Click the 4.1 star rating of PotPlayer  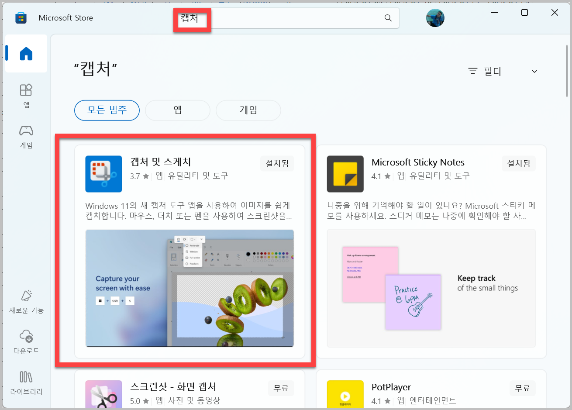381,401
